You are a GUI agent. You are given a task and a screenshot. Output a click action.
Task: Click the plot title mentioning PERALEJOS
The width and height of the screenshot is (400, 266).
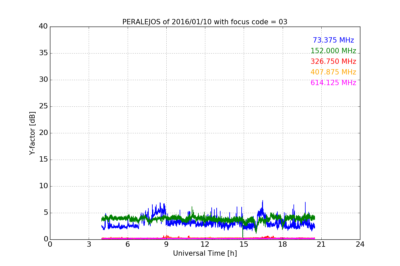click(205, 22)
